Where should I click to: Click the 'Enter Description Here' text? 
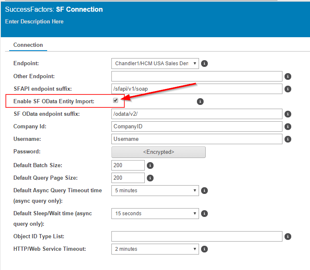(34, 21)
